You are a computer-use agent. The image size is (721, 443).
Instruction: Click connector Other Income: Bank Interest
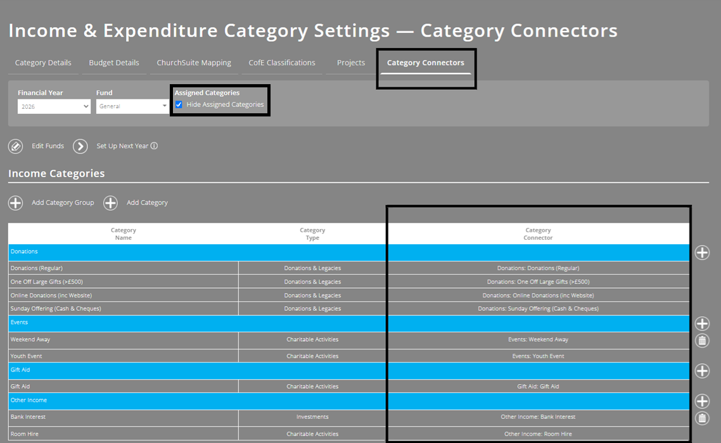coord(538,417)
